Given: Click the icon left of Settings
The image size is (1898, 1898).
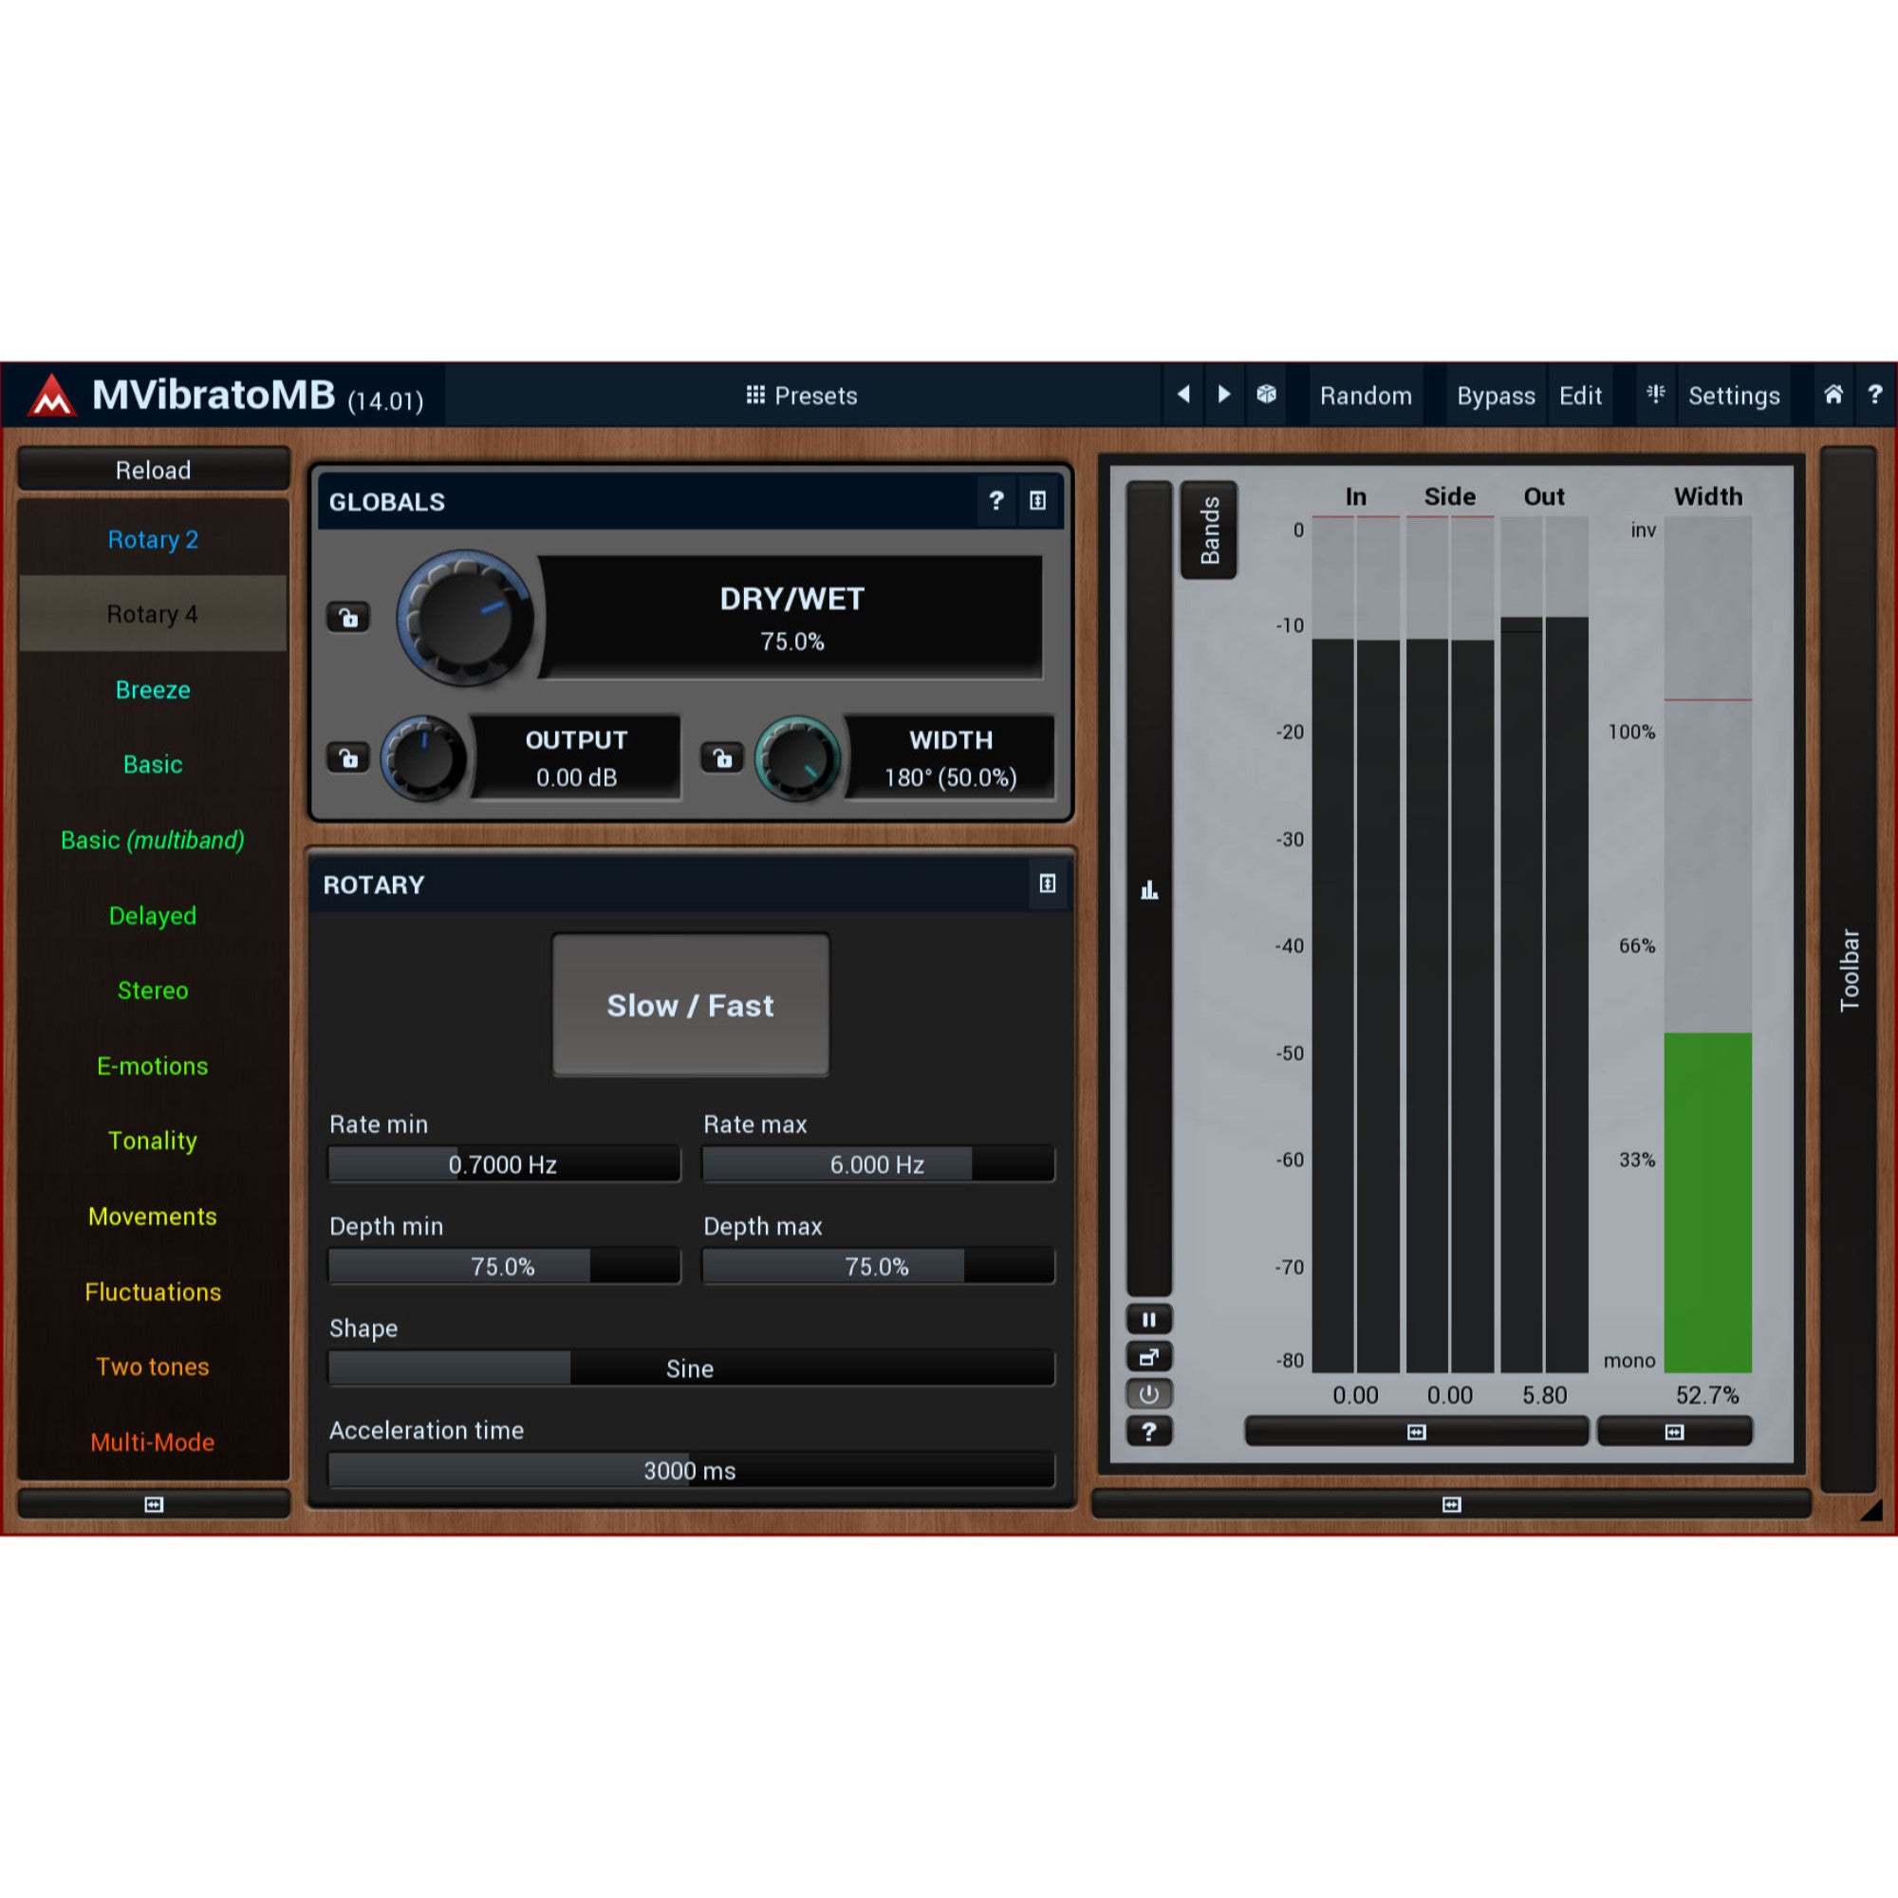Looking at the screenshot, I should click(x=1655, y=395).
